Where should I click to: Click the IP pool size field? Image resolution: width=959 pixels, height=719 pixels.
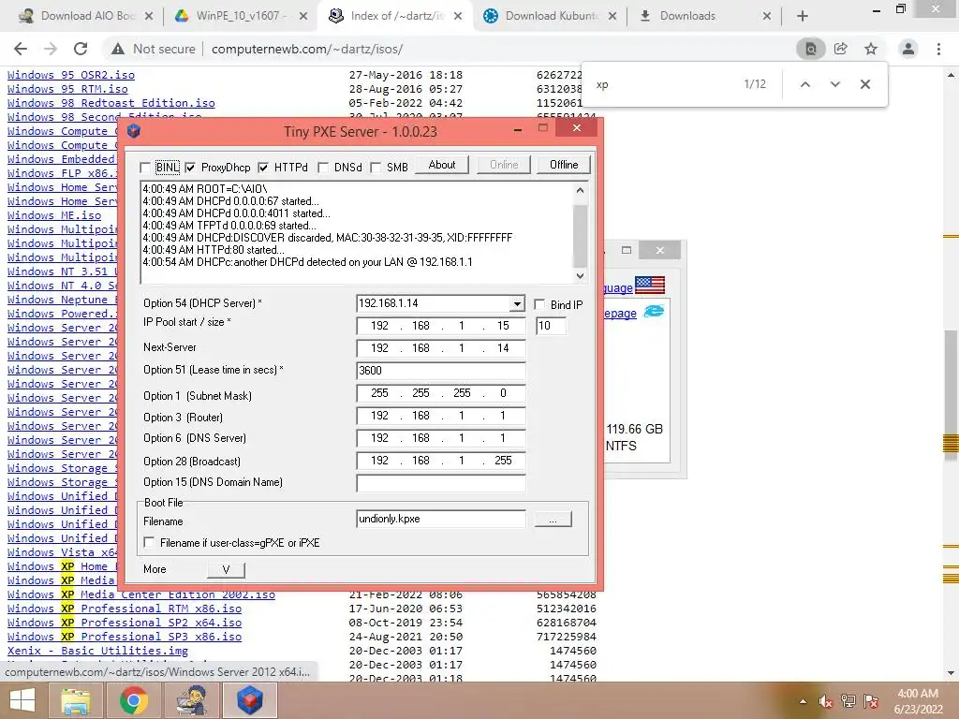click(x=551, y=326)
